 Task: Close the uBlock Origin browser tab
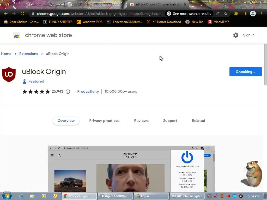coord(185,4)
